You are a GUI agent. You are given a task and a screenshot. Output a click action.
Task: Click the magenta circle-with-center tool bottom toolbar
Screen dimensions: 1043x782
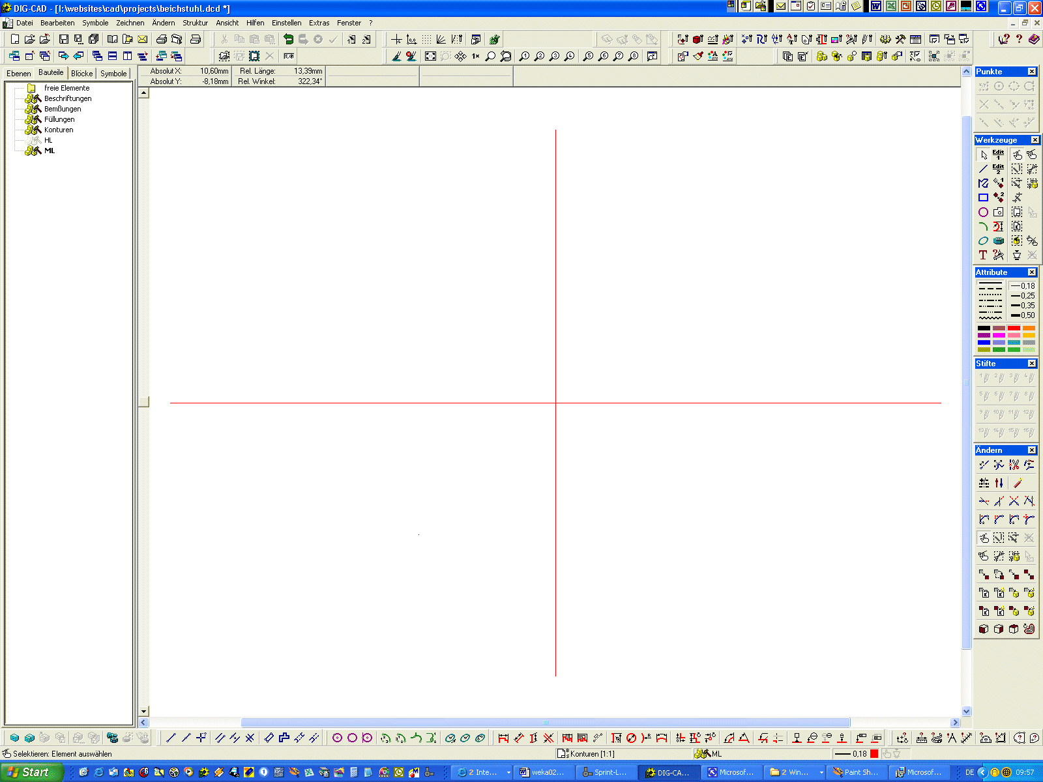[337, 738]
